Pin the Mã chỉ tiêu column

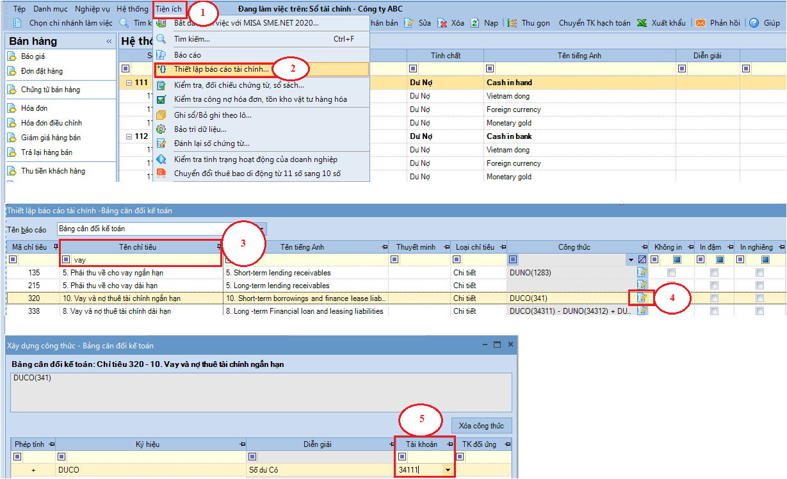[x=56, y=247]
